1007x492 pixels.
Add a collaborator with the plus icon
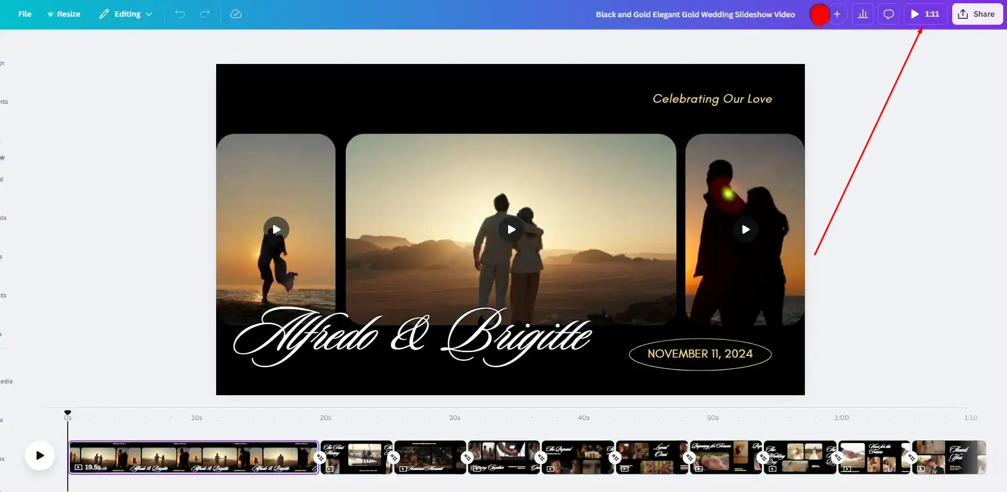pos(837,14)
